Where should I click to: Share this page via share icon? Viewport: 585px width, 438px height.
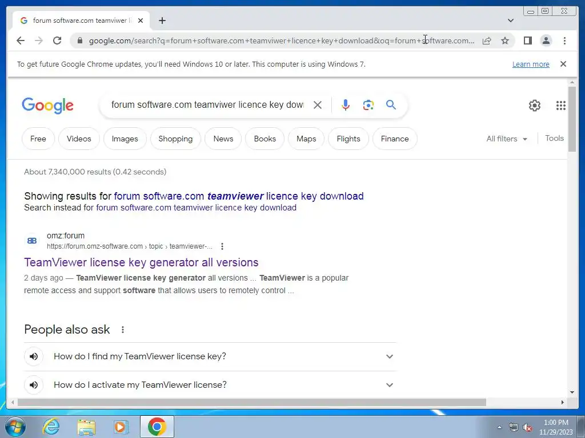click(487, 40)
